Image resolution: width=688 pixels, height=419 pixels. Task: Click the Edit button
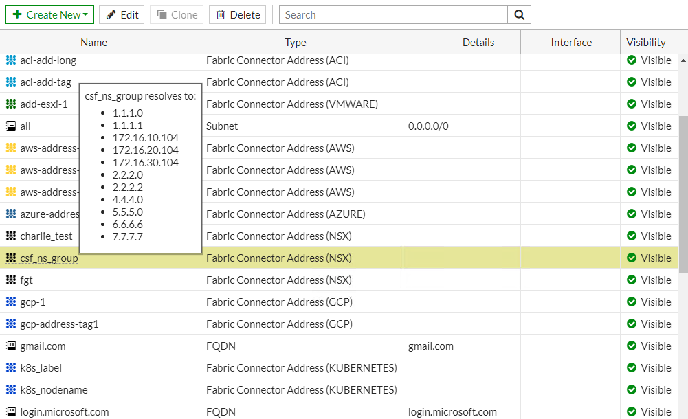tap(122, 15)
